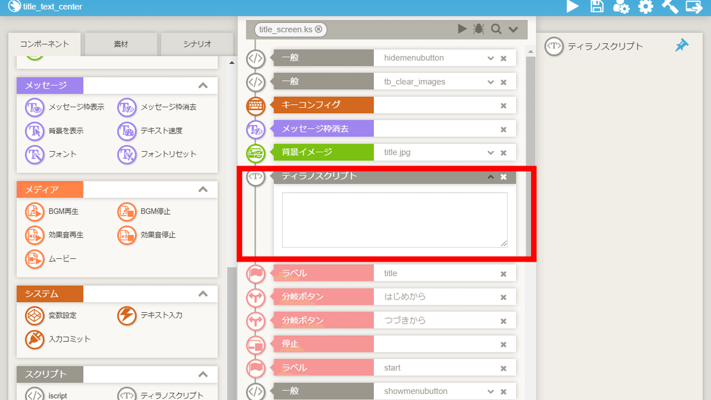Select the 背景イメージ timeline block

pyautogui.click(x=324, y=152)
